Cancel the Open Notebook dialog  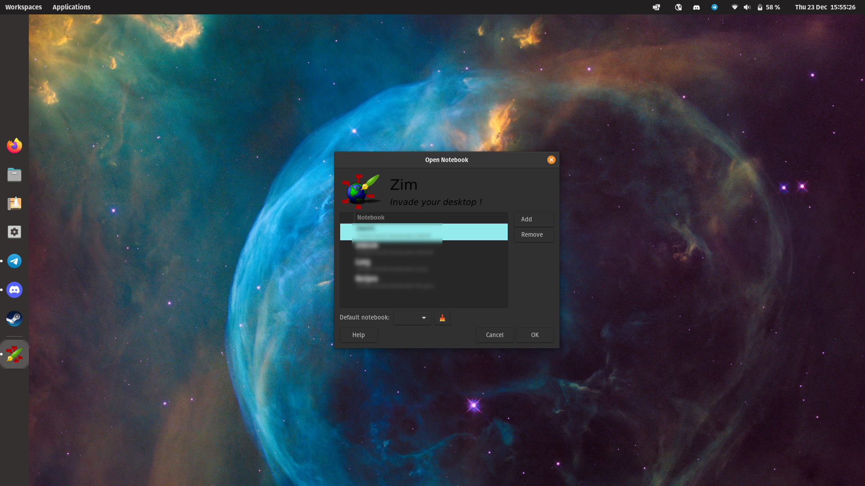[x=495, y=335]
